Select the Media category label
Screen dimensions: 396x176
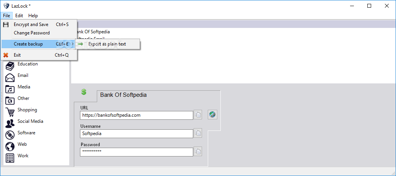pyautogui.click(x=24, y=87)
